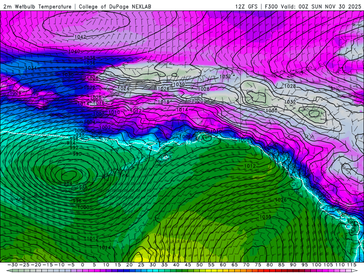Click the 45 colorbar scale label

coord(188,265)
